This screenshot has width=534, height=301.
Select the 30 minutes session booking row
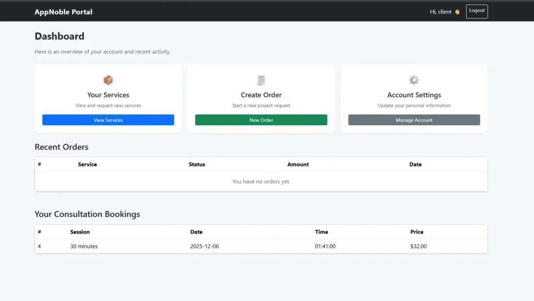[x=84, y=246]
